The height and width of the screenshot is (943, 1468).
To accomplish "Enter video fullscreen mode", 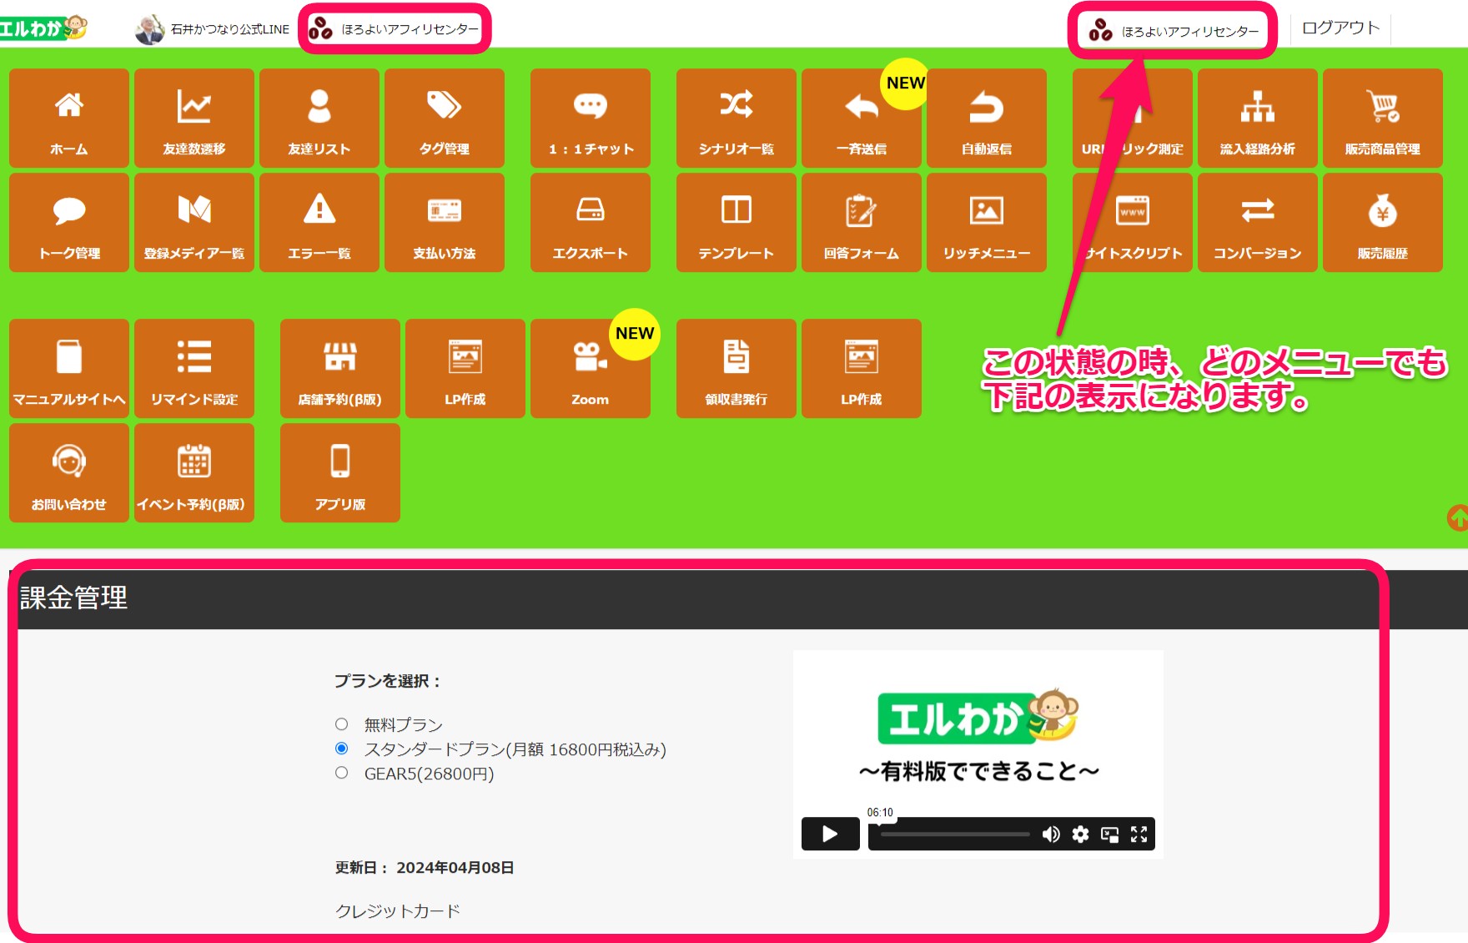I will [1139, 834].
